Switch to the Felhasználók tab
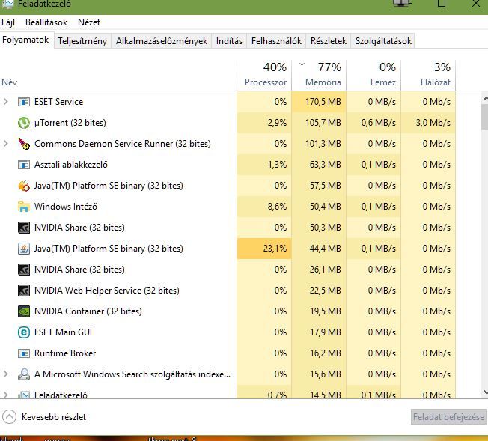Image resolution: width=488 pixels, height=441 pixels. click(x=276, y=41)
